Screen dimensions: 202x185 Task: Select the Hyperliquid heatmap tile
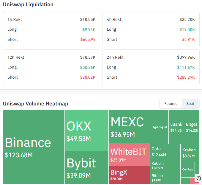pos(159,127)
